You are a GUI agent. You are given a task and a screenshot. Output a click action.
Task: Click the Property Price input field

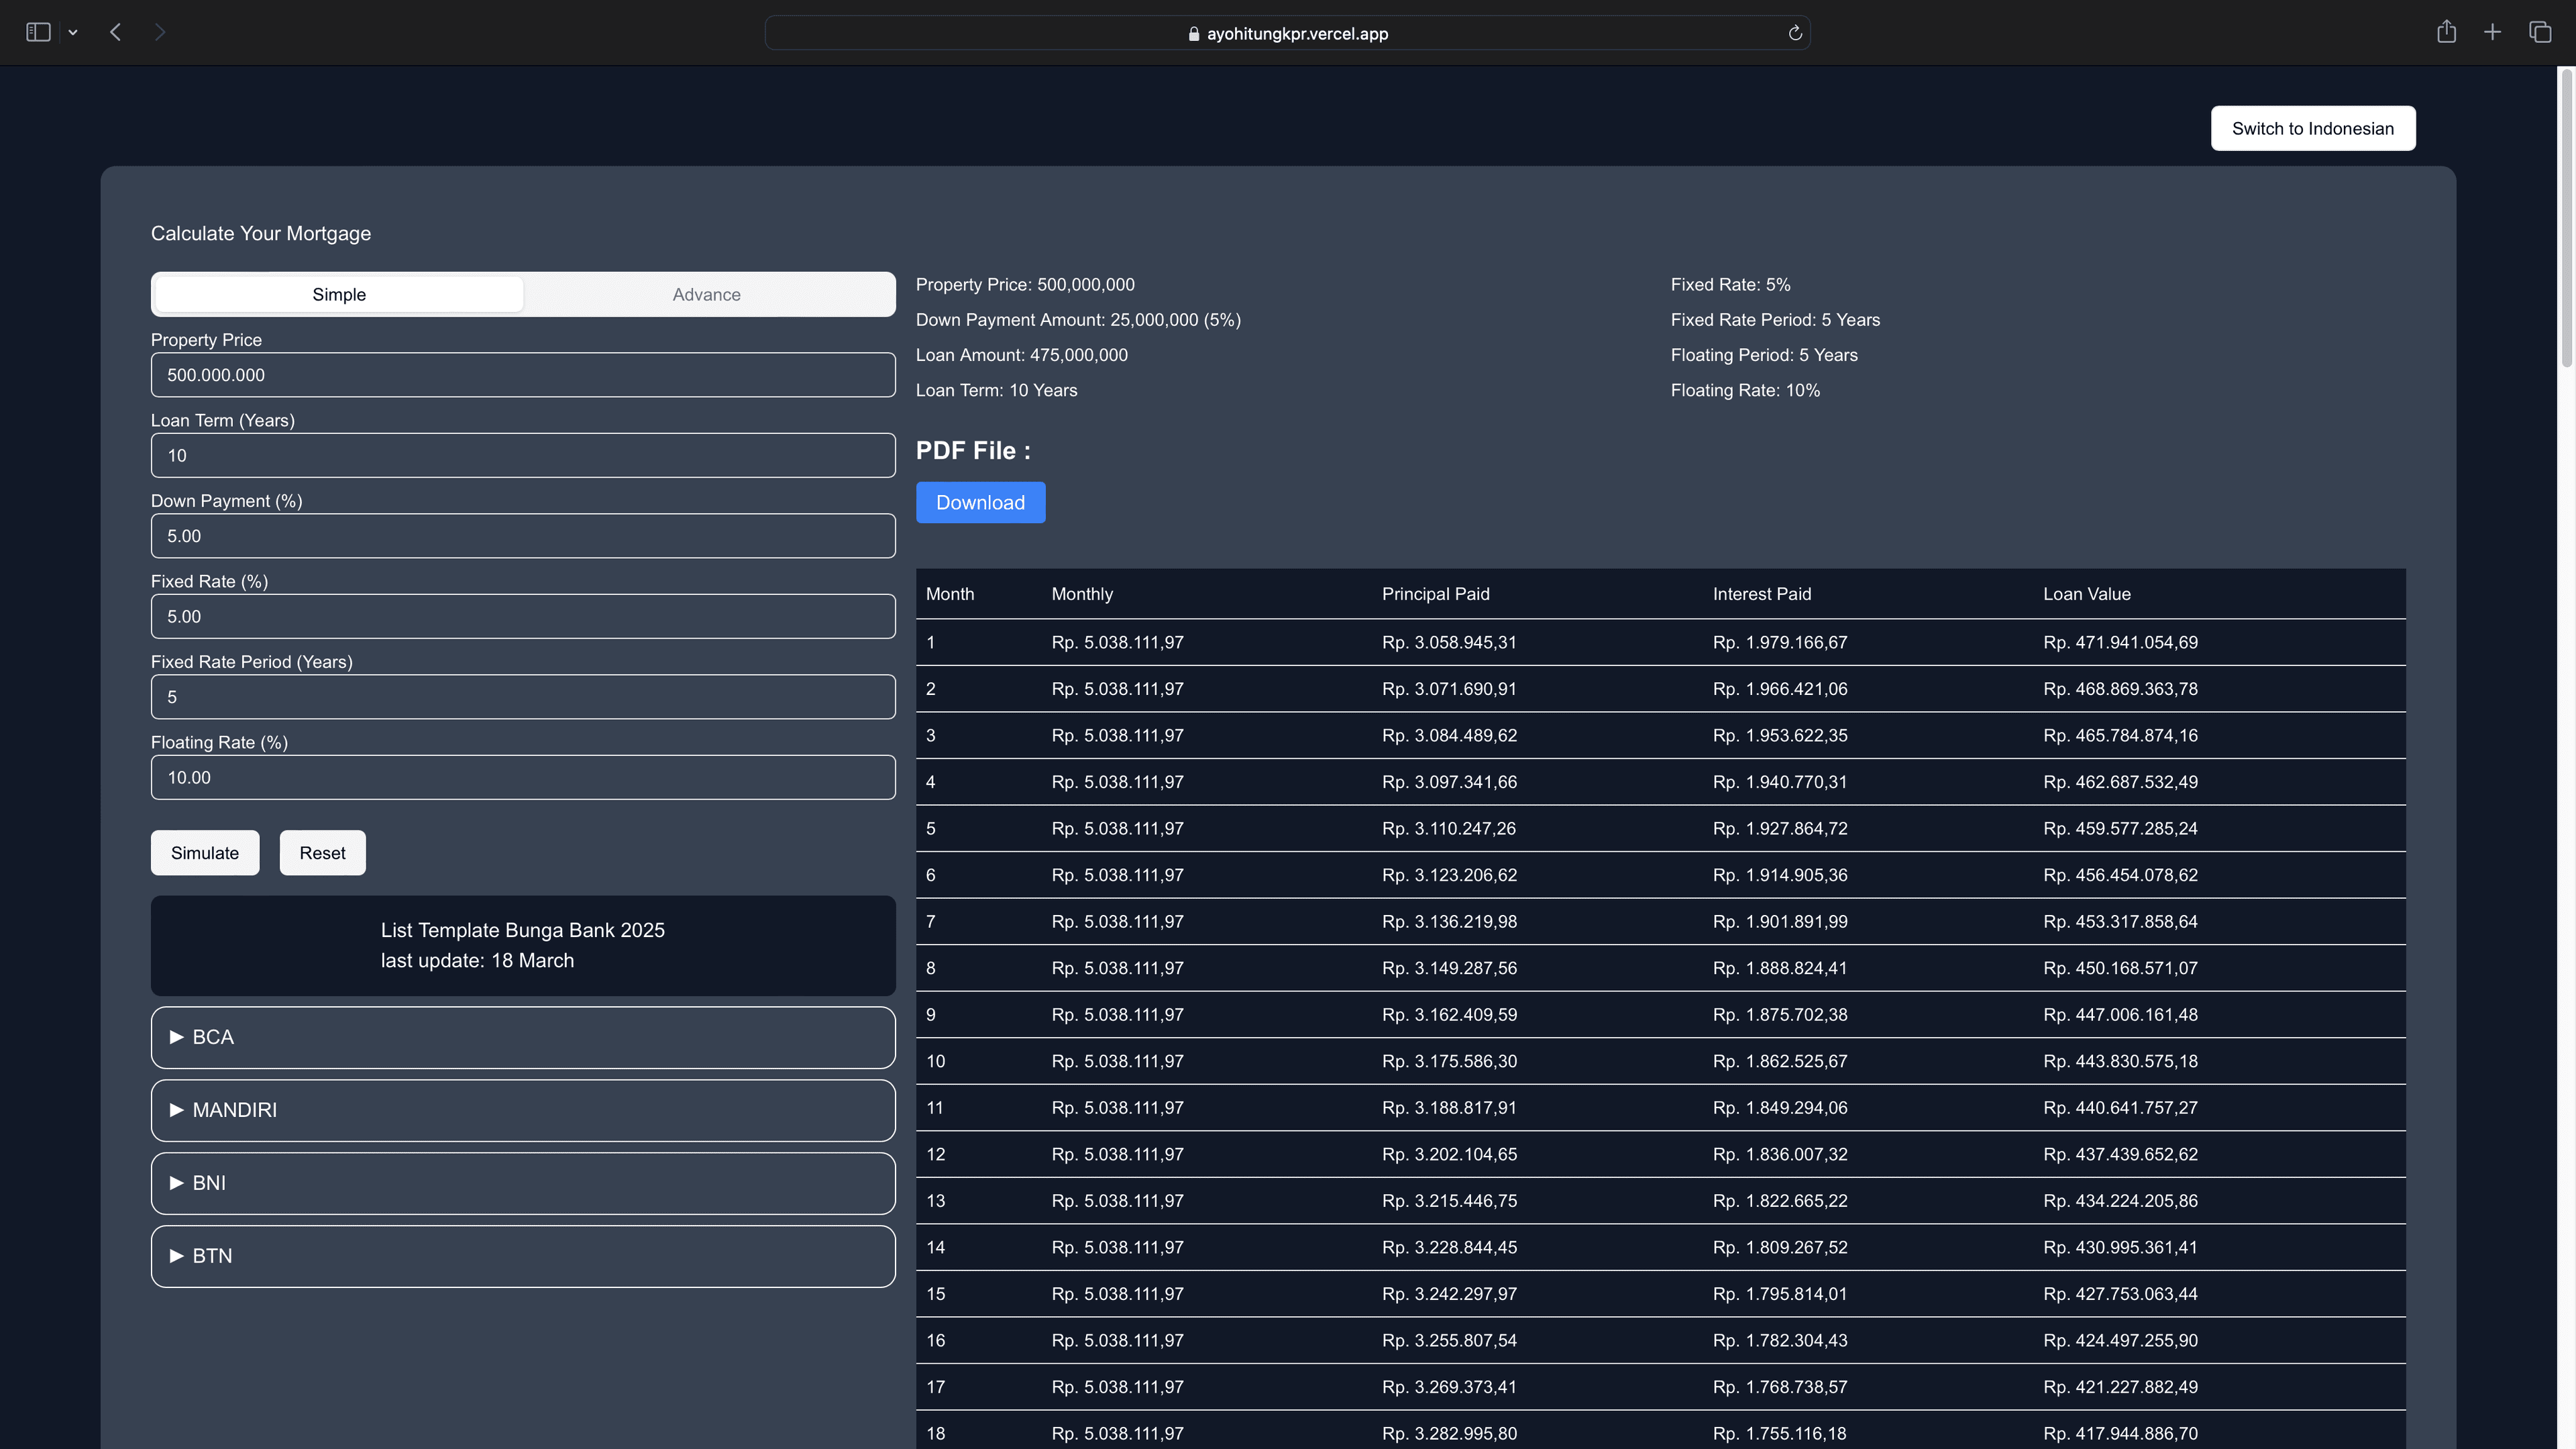(x=522, y=375)
